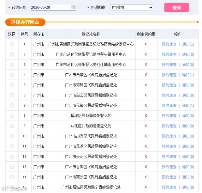This screenshot has width=202, height=193.
Task: Click 预约速查 for 鳌头镇服务中心 row
Action: (x=169, y=54)
